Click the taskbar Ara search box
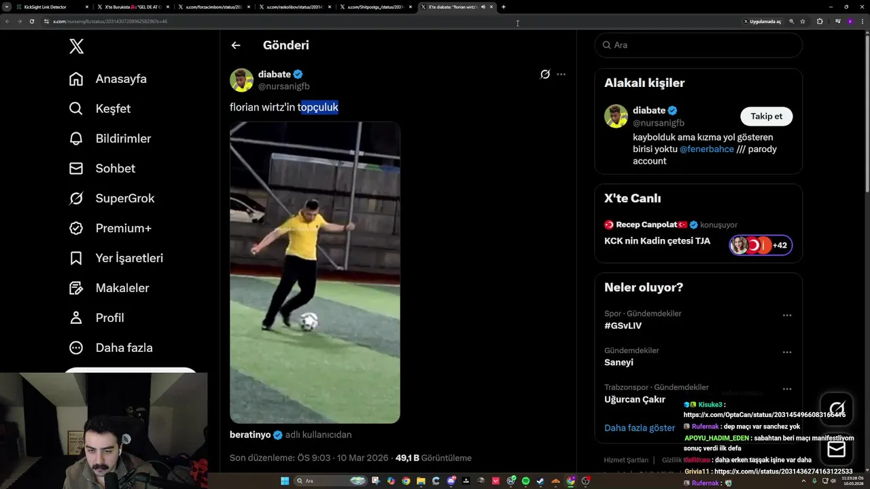Viewport: 870px width, 489px height. click(x=330, y=481)
